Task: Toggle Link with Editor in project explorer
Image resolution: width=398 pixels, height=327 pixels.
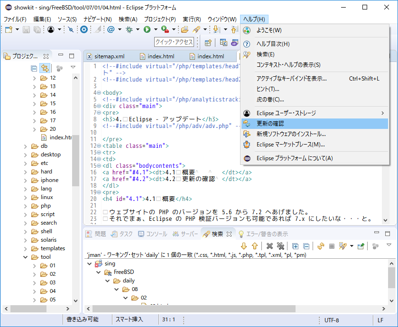Action: coord(45,68)
